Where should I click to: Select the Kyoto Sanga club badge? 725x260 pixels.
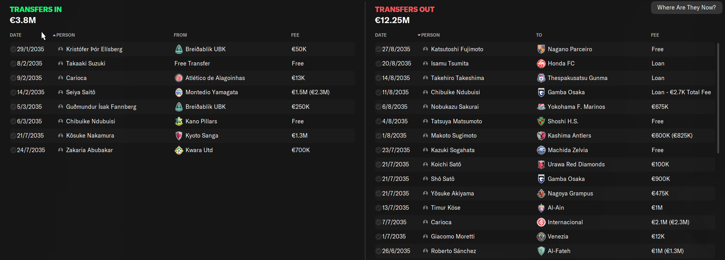179,136
